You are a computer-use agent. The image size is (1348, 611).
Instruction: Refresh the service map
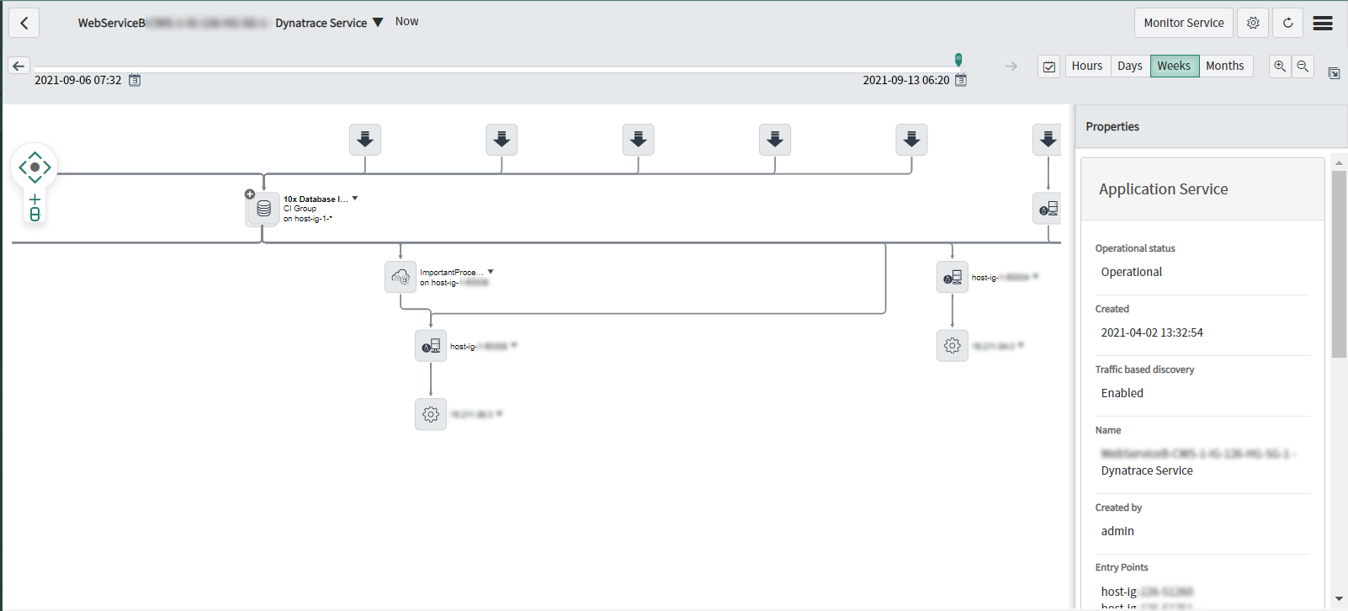click(x=1287, y=23)
